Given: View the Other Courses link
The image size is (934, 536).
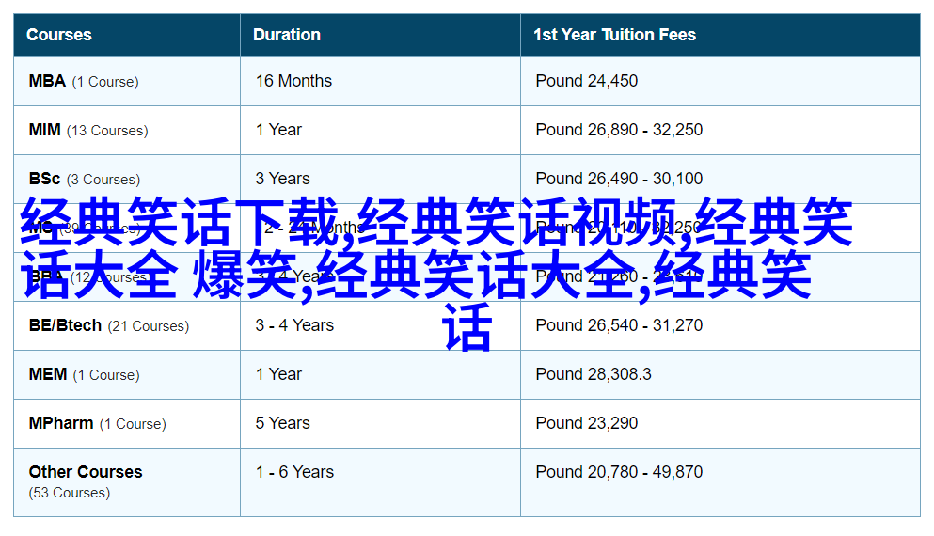Looking at the screenshot, I should click(x=85, y=472).
